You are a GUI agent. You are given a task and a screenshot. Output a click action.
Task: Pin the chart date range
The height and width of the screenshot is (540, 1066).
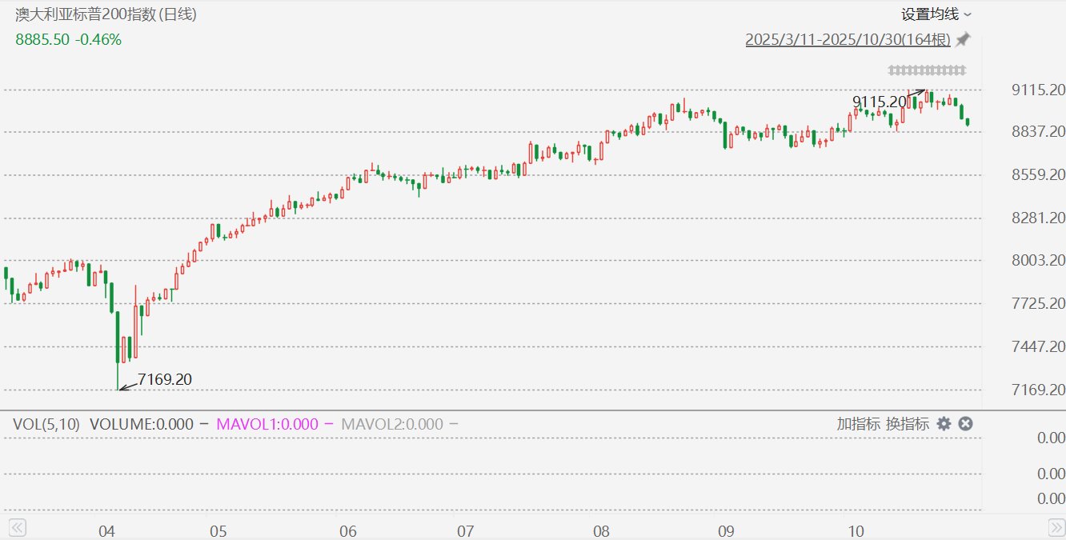[963, 39]
